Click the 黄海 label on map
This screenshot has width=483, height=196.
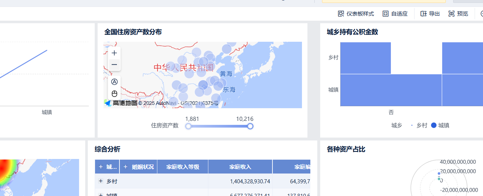[x=226, y=74]
